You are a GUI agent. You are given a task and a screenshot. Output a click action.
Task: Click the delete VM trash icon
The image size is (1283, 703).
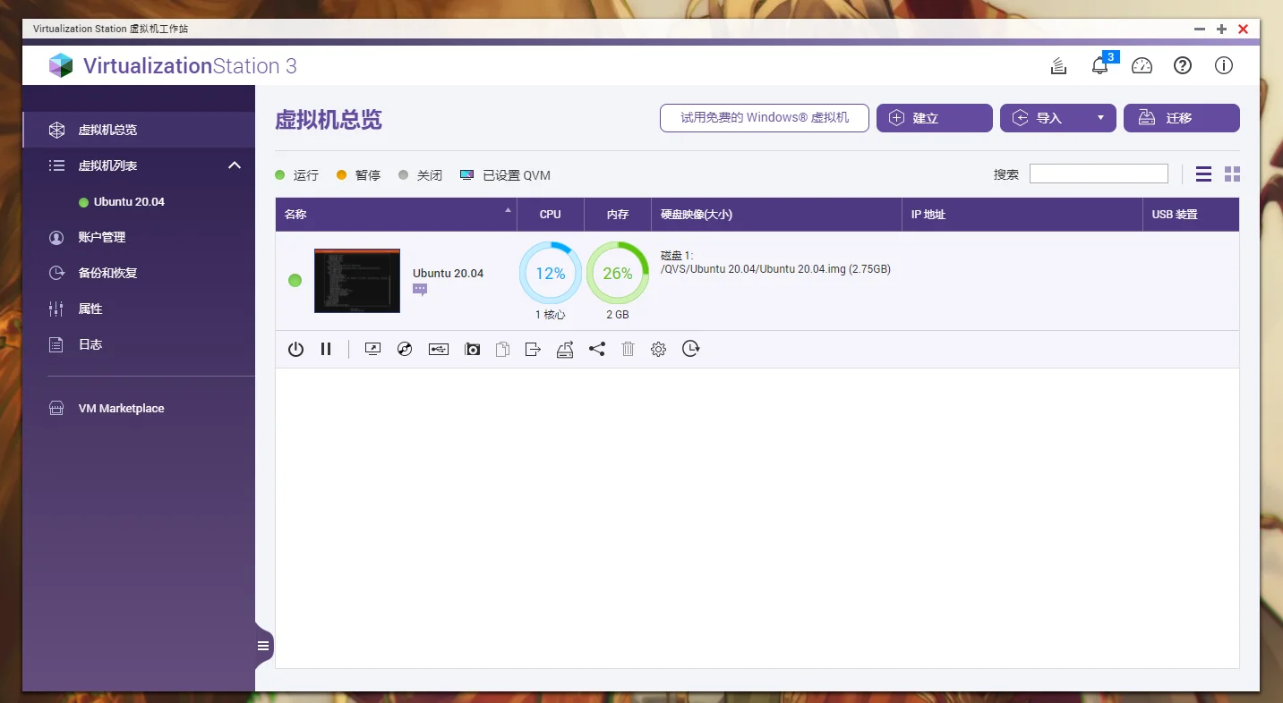coord(628,349)
